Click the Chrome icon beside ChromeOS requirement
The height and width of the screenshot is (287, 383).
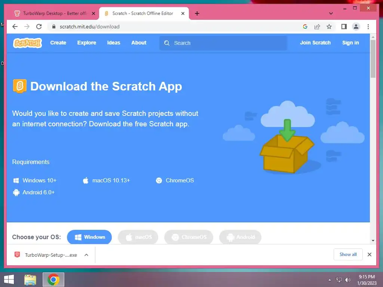pyautogui.click(x=159, y=180)
